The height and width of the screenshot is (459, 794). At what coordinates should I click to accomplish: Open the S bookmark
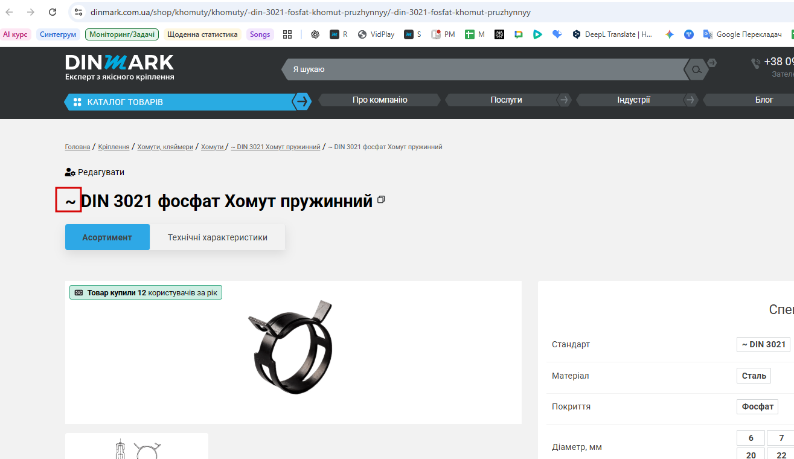coord(413,34)
